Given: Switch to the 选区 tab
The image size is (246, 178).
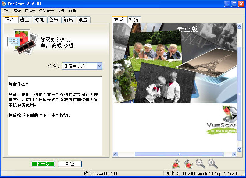Looking at the screenshot, I should (x=25, y=20).
